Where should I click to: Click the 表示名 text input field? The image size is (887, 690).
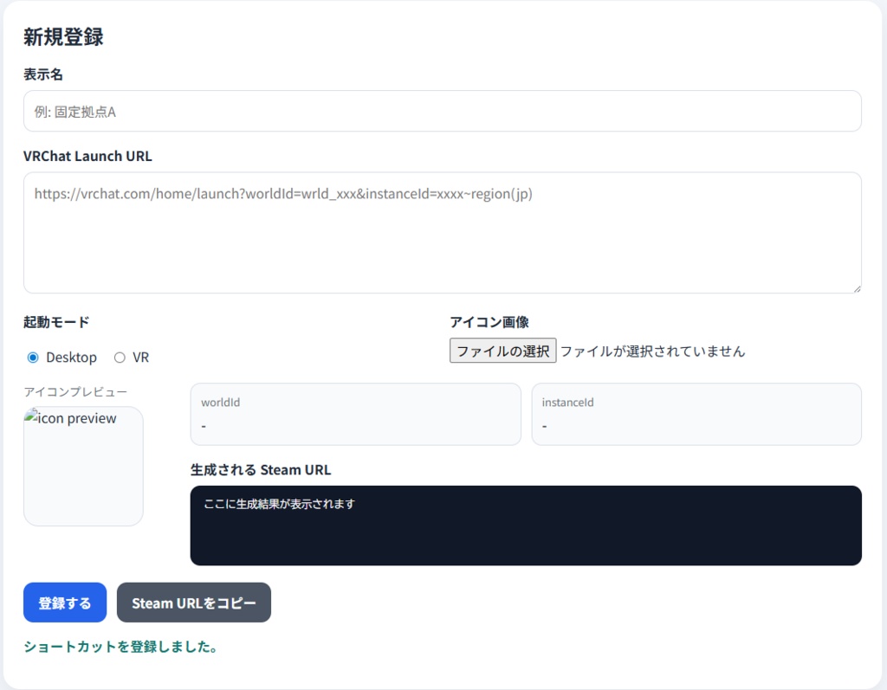click(x=443, y=111)
